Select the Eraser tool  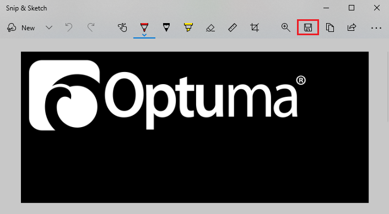point(210,28)
